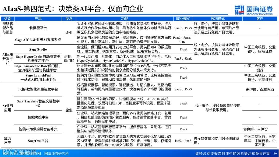Viewport: 279px width, 157px height.
Task: Click the Sage HyperCycle product cell
Action: 38,59
